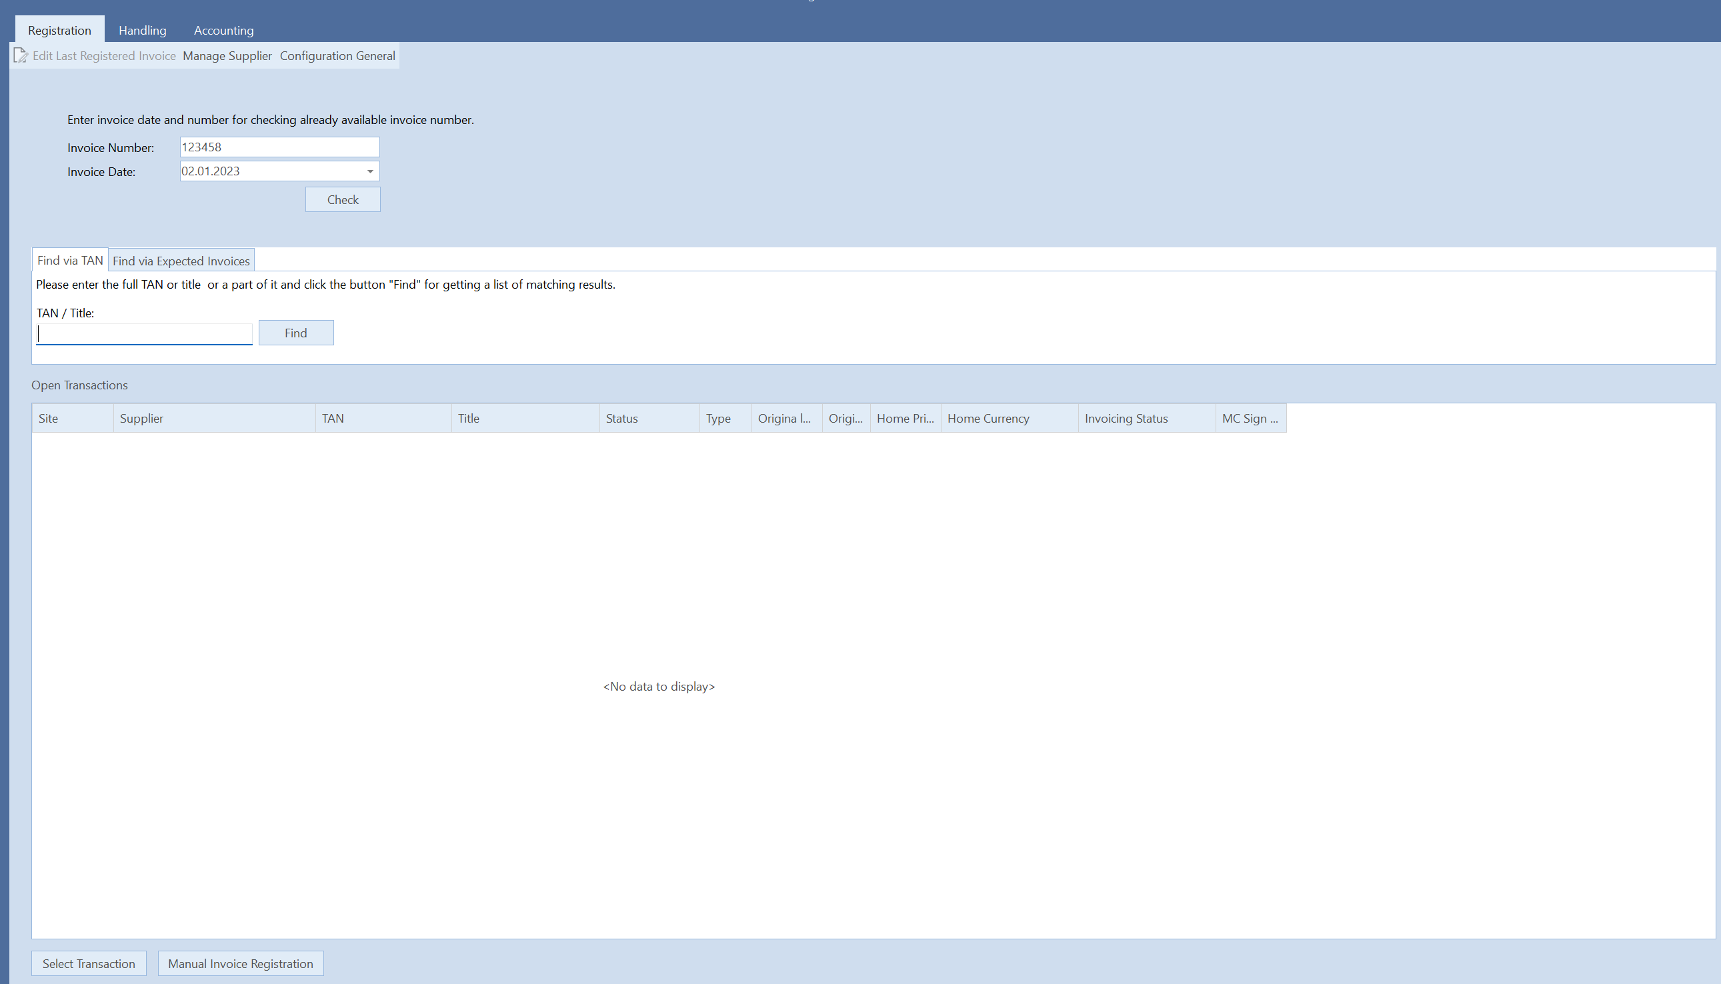Sort by the TAN column header
The height and width of the screenshot is (984, 1721).
(383, 419)
